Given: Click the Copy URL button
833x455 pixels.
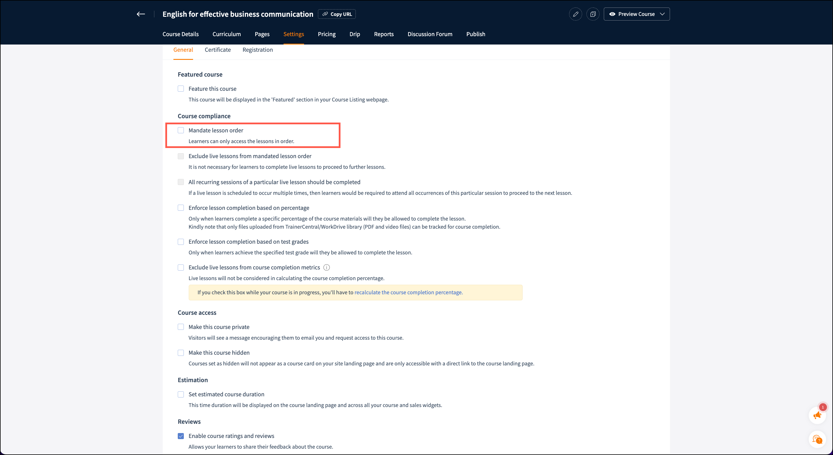Looking at the screenshot, I should point(337,14).
